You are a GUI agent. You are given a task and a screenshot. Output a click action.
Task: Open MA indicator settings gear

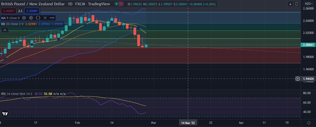pyautogui.click(x=31, y=18)
